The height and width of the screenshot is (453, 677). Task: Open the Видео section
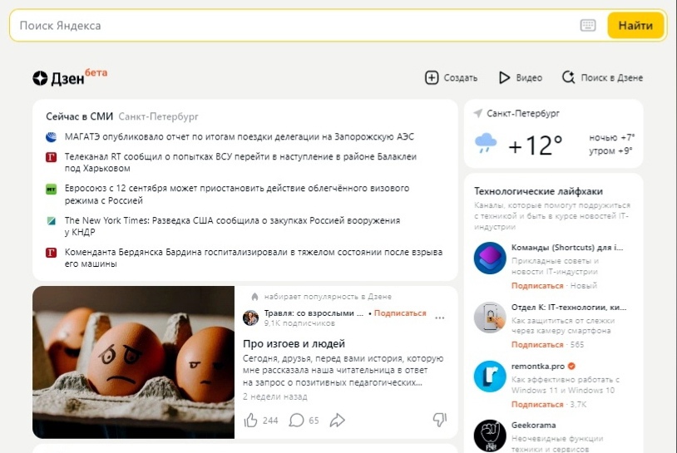pos(521,78)
